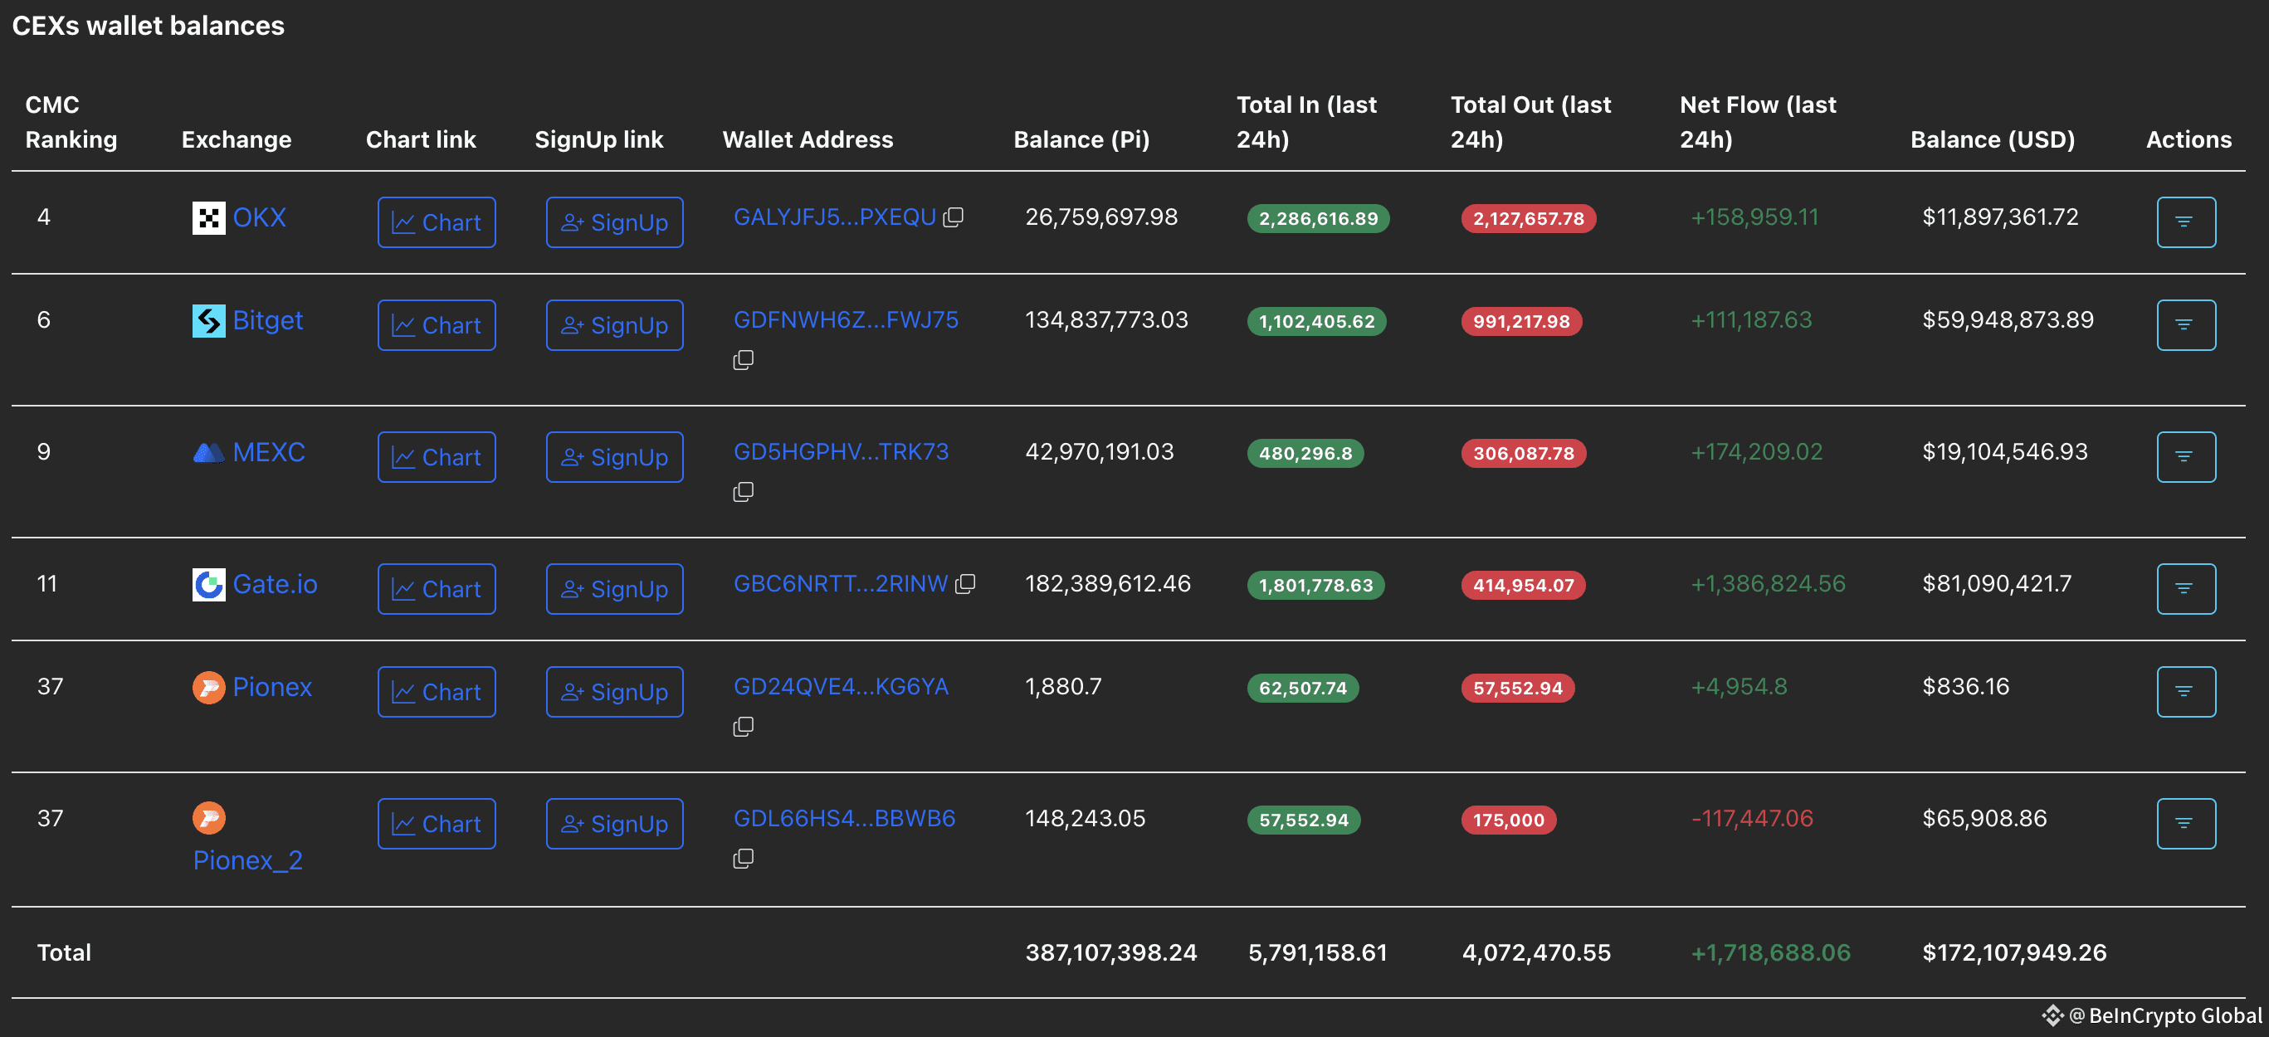Image resolution: width=2269 pixels, height=1037 pixels.
Task: Click the CMC Ranking column header
Action: (x=71, y=122)
